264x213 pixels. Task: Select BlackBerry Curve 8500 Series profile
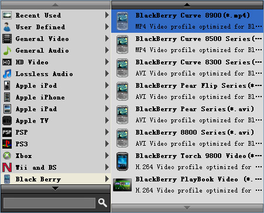tap(187, 44)
